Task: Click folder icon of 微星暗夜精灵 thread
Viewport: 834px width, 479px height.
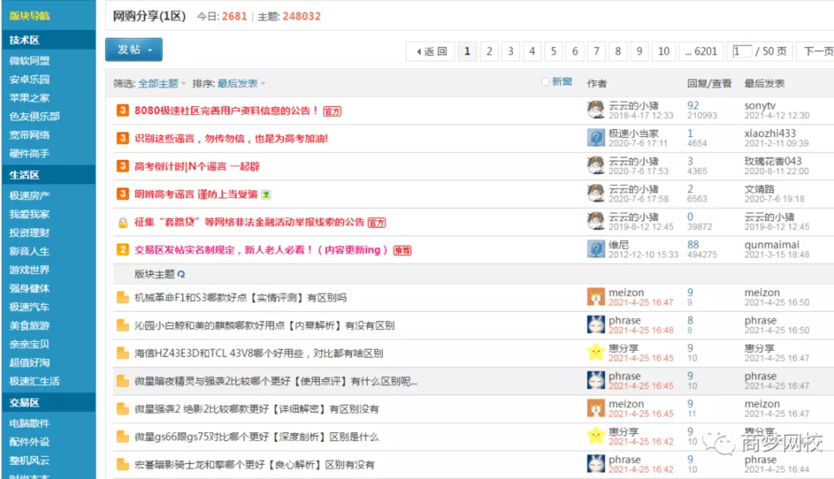Action: [x=123, y=381]
